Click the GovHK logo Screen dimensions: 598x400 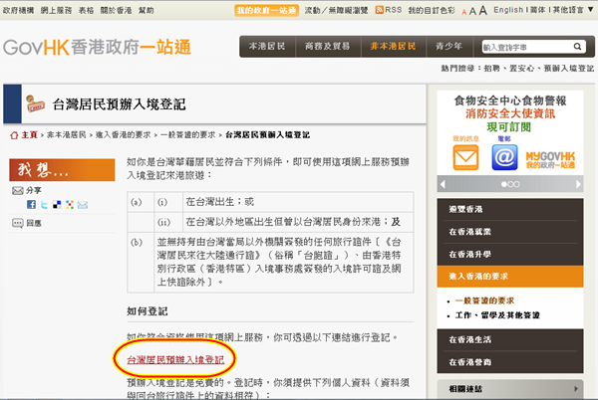[97, 47]
